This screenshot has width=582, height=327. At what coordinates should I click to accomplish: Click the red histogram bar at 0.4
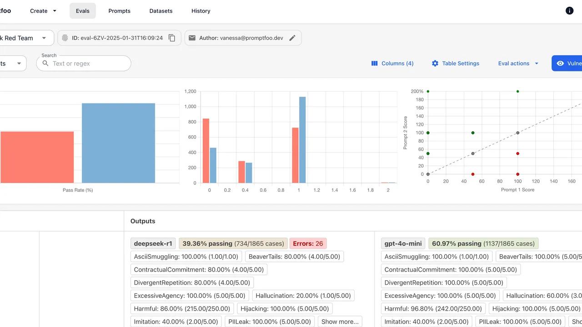click(241, 172)
